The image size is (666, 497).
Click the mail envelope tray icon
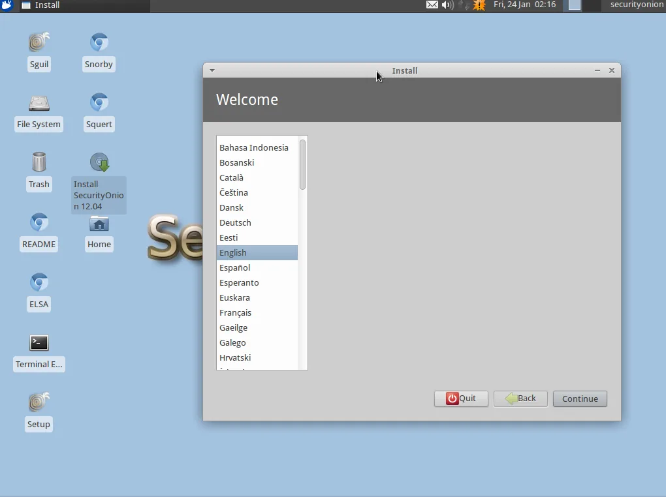point(432,5)
